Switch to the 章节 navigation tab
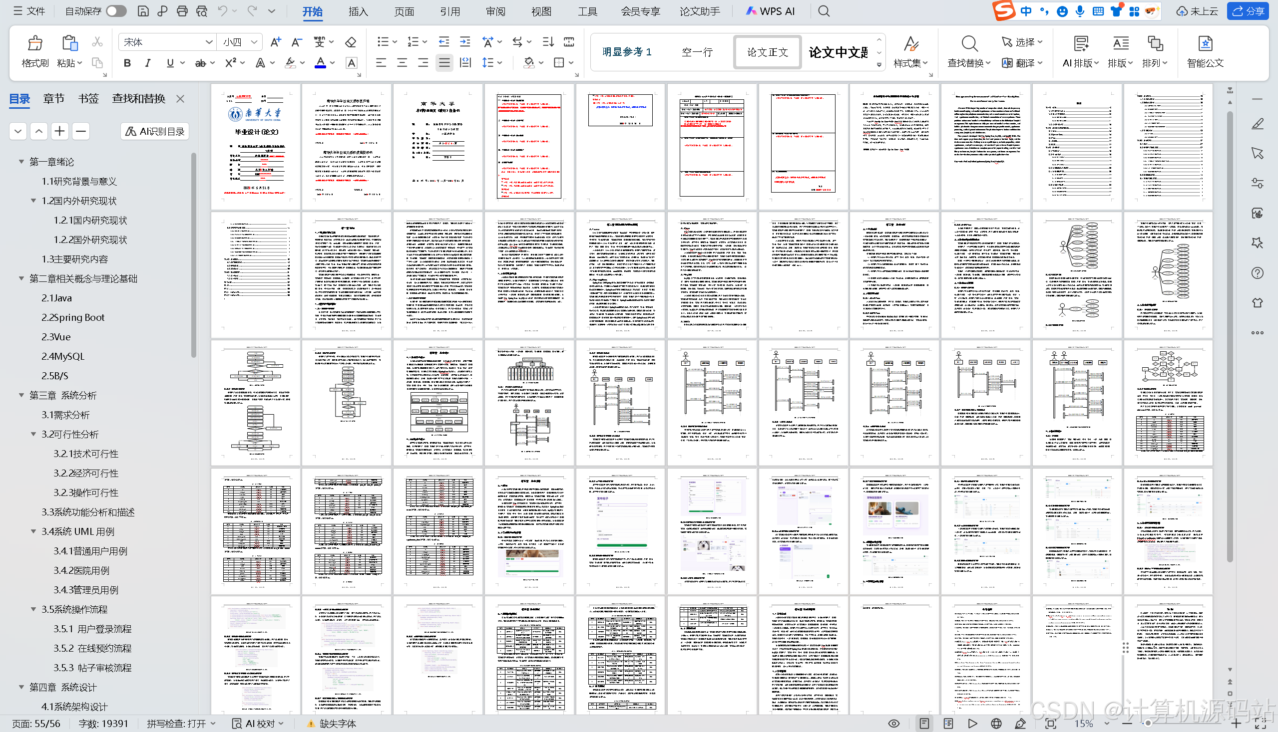The image size is (1278, 732). 54,98
